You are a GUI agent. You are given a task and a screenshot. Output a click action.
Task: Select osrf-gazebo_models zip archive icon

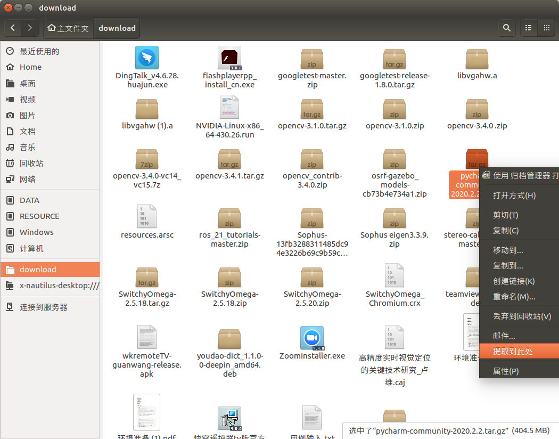tap(394, 159)
